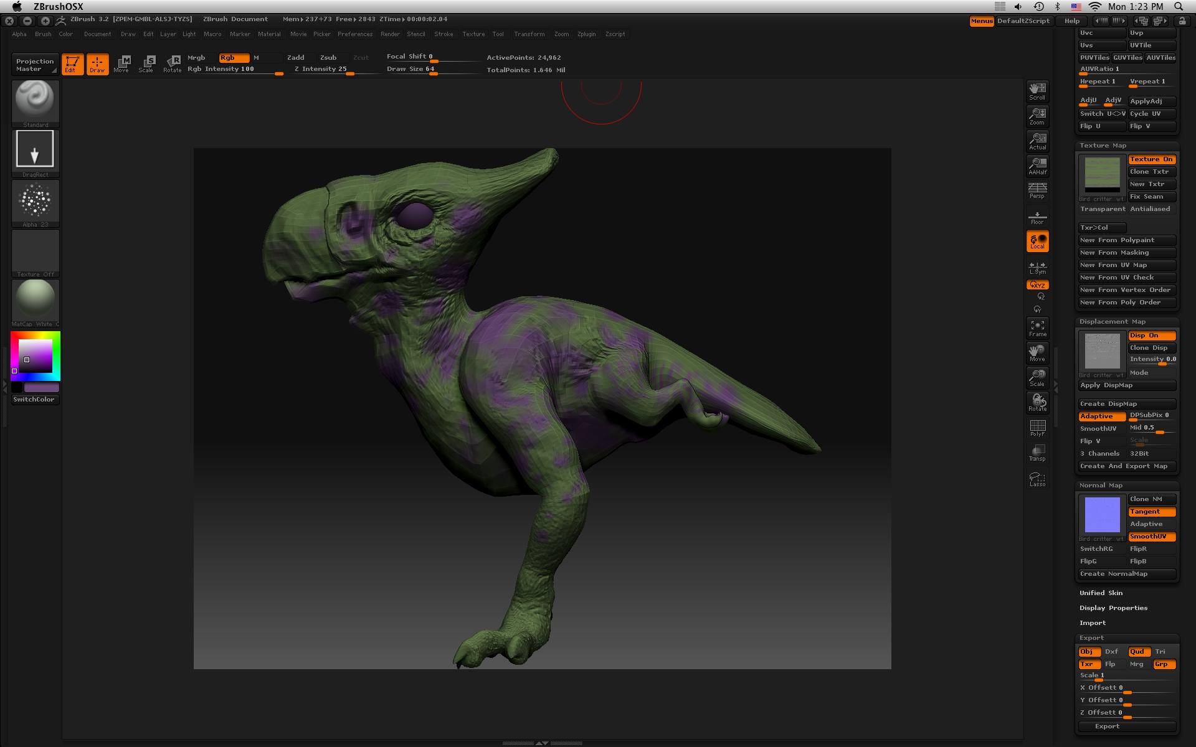
Task: Click the Frame mesh icon
Action: [x=1037, y=328]
